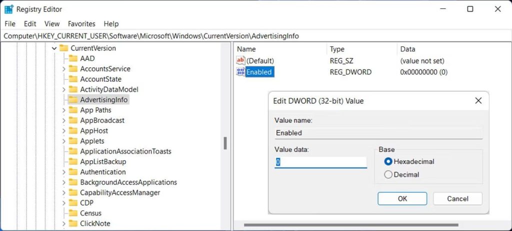Click the ClickNote folder icon
The width and height of the screenshot is (512, 231).
73,224
